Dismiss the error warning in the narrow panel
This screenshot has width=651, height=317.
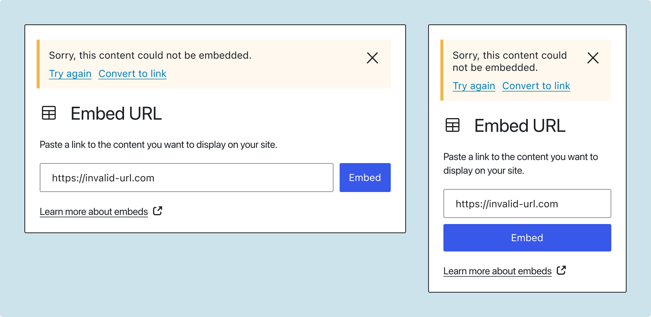pos(593,58)
